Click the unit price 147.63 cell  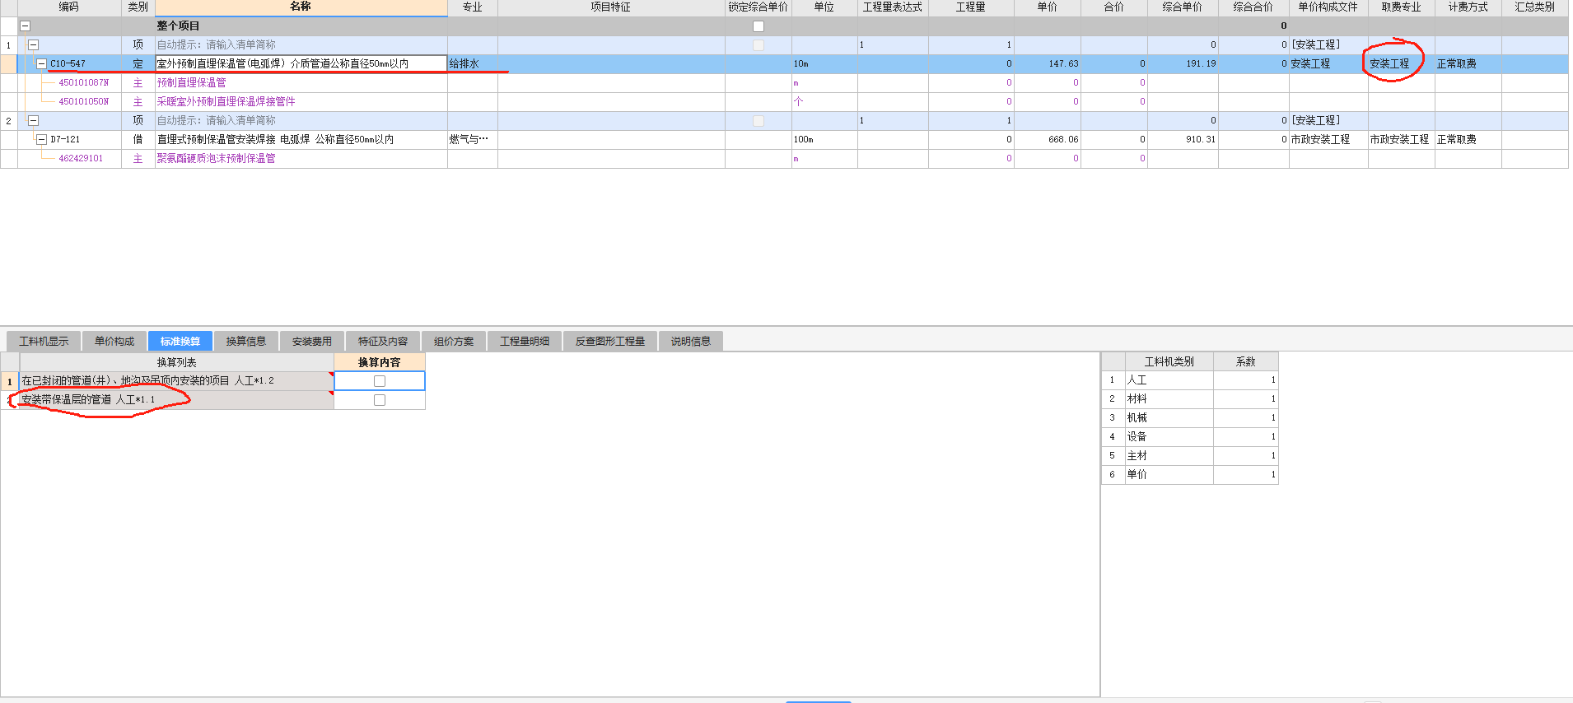tap(1048, 64)
